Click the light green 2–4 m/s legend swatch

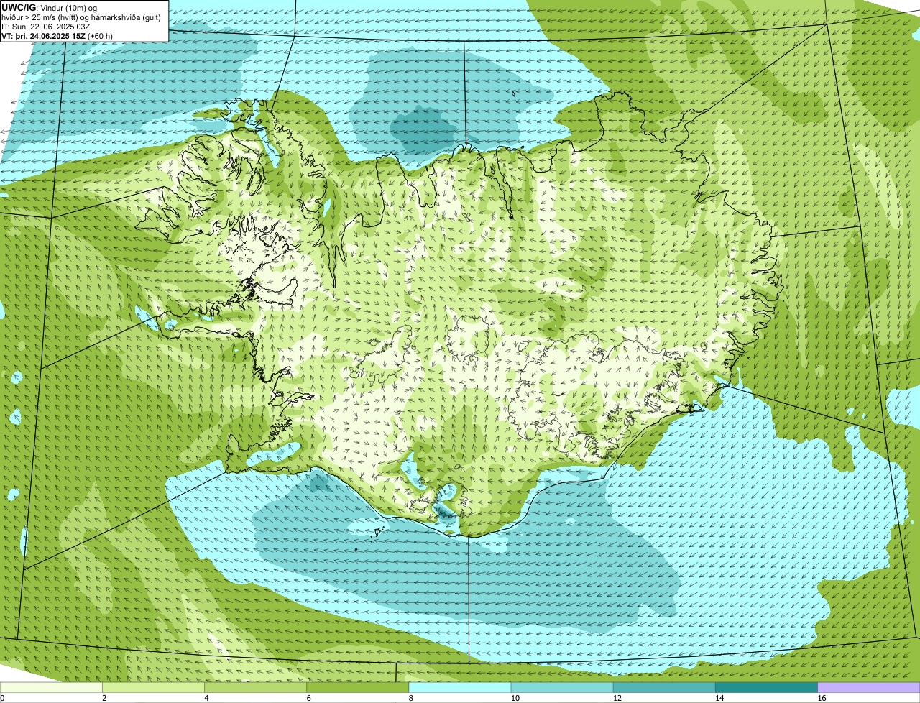pos(153,688)
